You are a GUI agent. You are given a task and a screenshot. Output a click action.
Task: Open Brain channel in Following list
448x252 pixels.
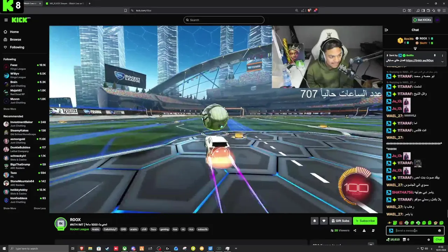click(24, 84)
